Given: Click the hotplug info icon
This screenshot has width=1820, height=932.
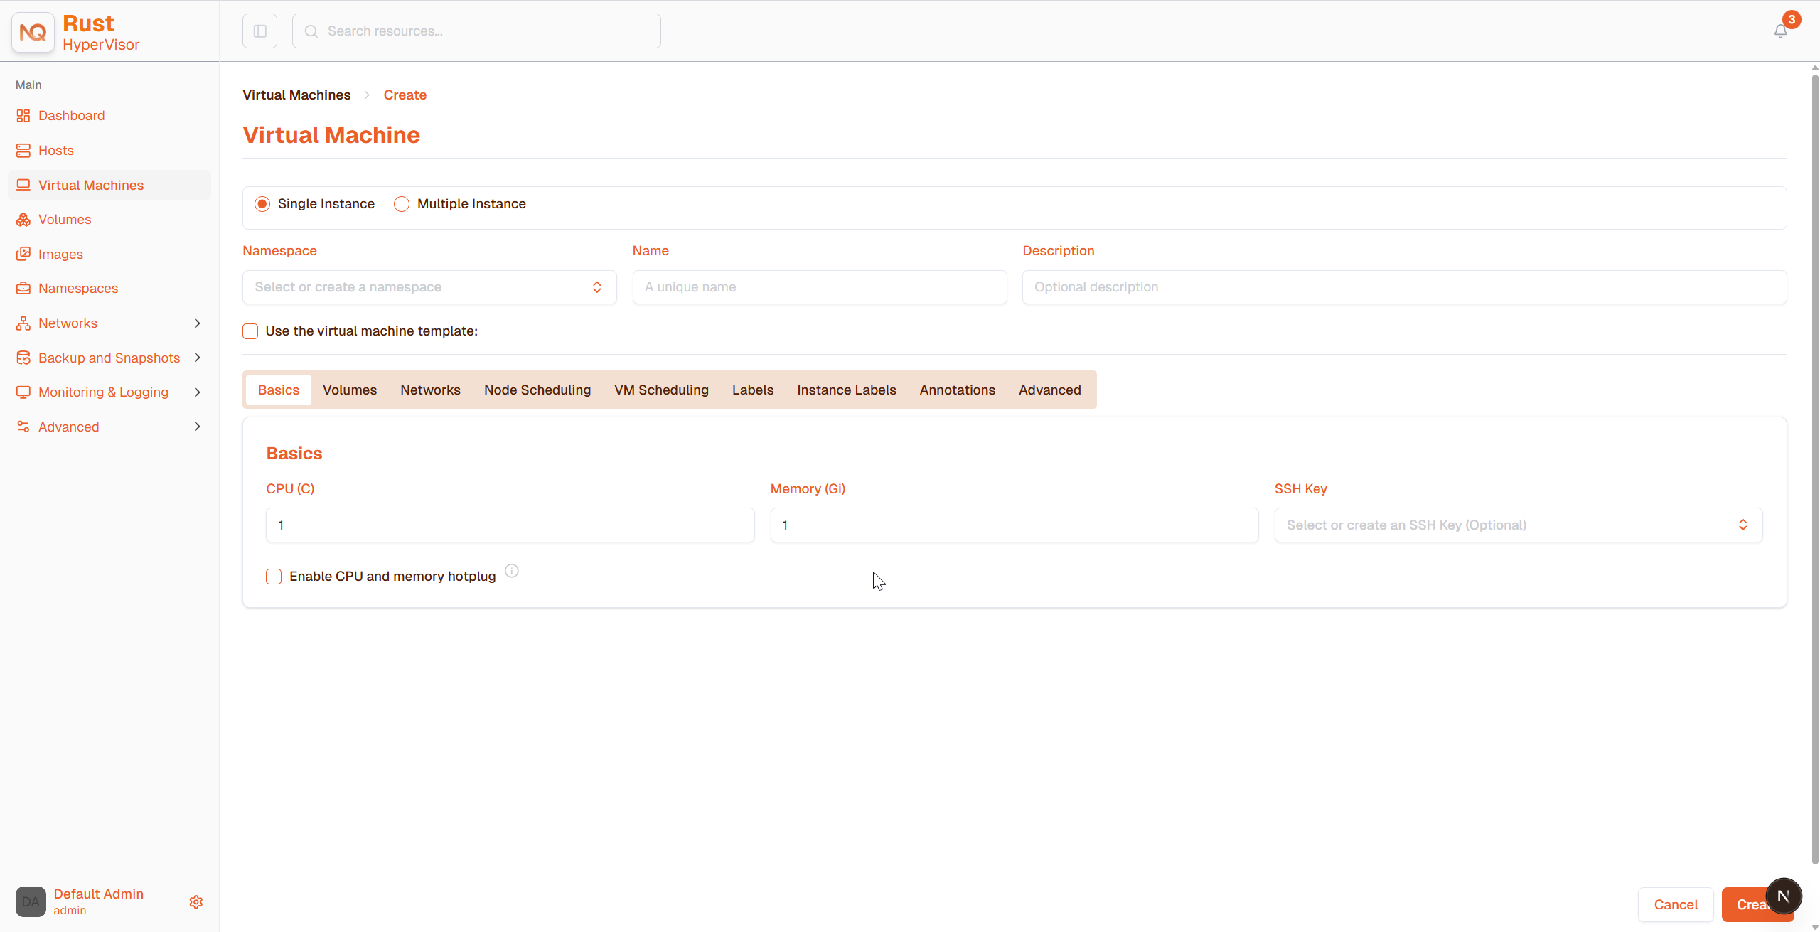Looking at the screenshot, I should point(512,571).
